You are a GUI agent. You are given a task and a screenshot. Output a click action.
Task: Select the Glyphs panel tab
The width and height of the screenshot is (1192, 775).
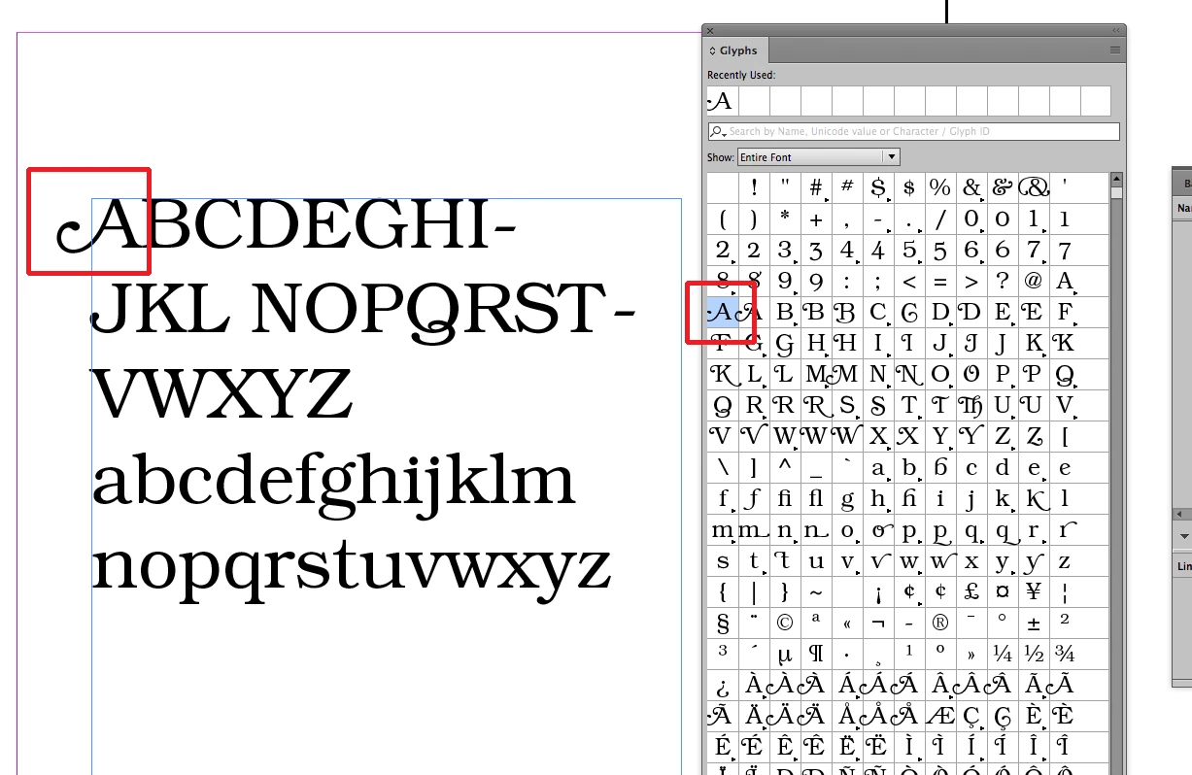737,51
